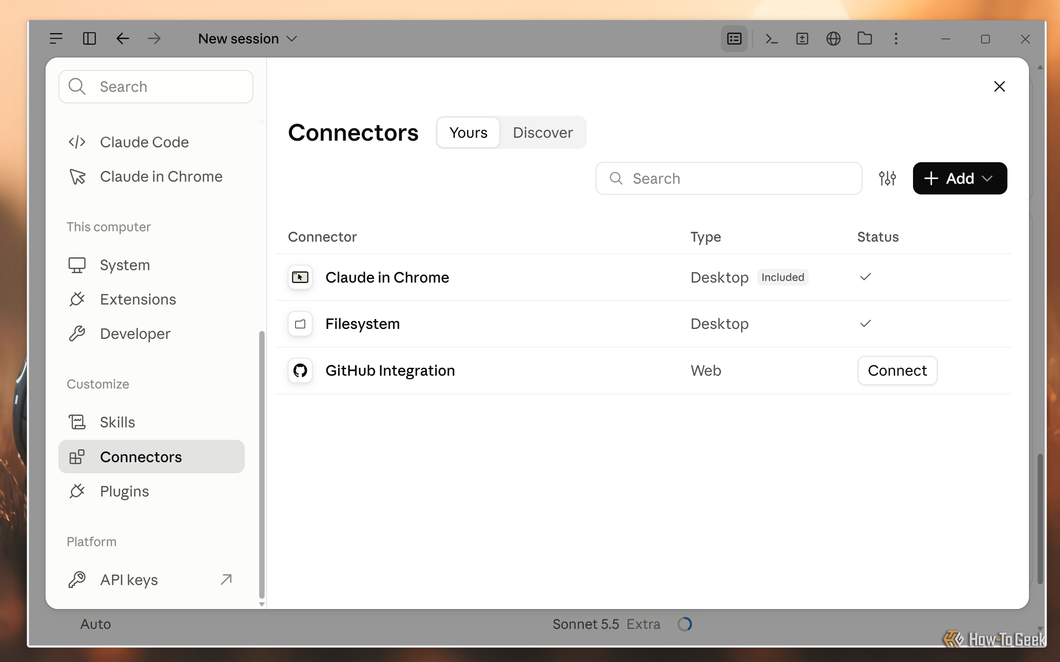Switch to the Yours tab
Screen dimensions: 1060x662
click(468, 132)
